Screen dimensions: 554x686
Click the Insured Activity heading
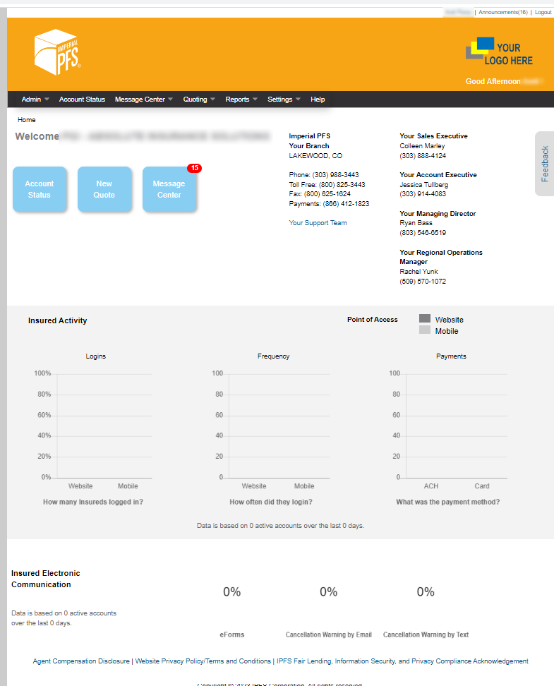point(57,320)
